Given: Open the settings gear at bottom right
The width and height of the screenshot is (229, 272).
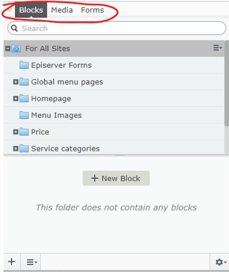Looking at the screenshot, I should tap(221, 262).
